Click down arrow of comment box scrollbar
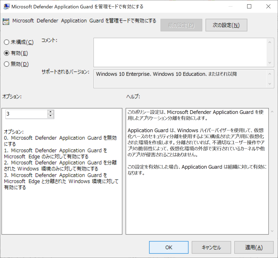Image resolution: width=278 pixels, height=258 pixels. (x=270, y=63)
